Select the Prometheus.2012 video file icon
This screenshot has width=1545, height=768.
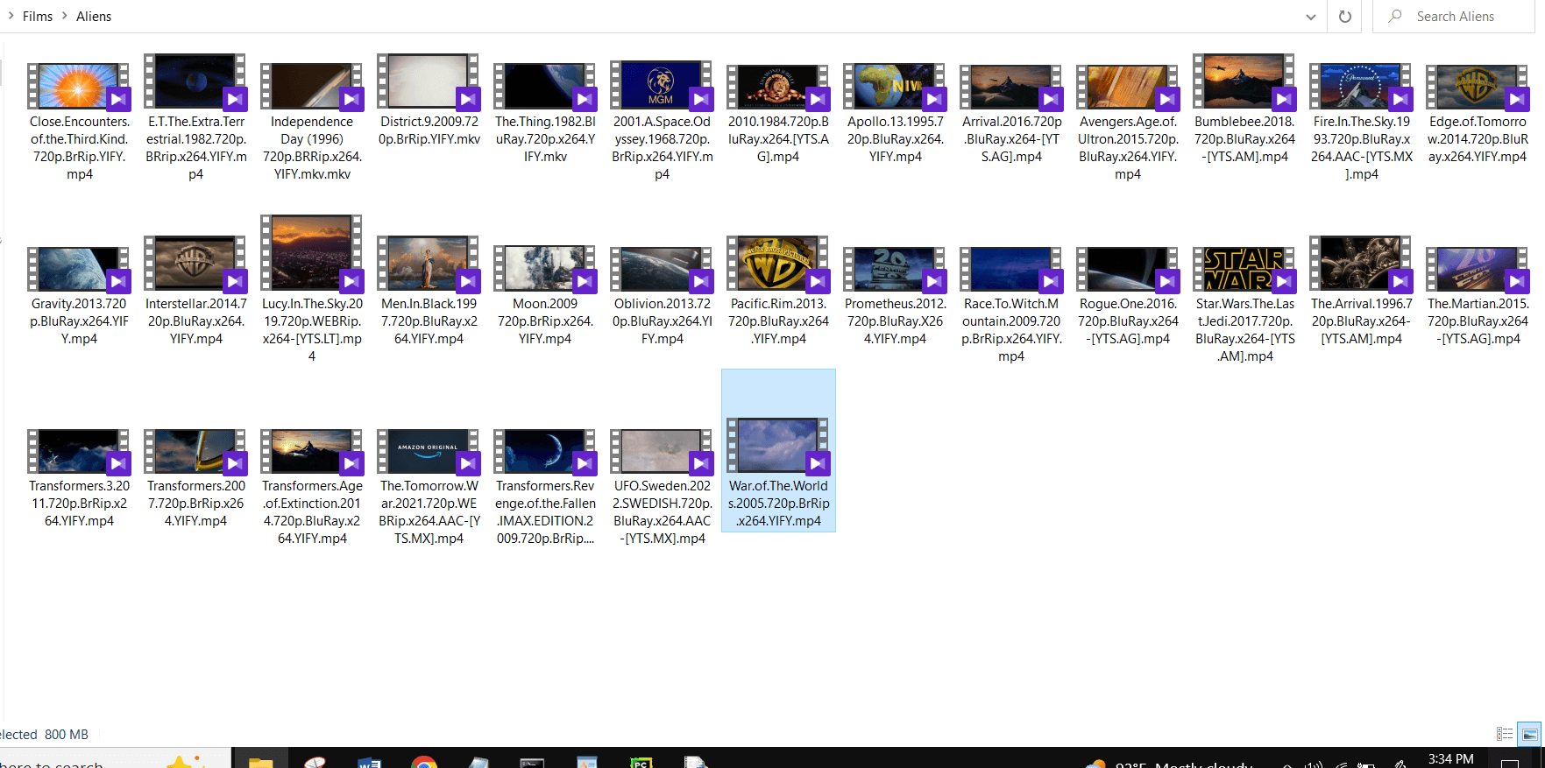click(x=895, y=269)
